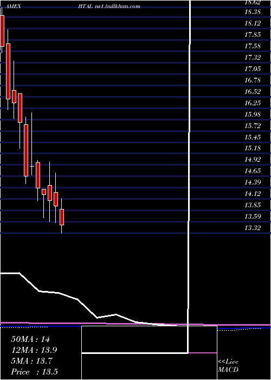Click the 18.38 price axis label
Viewport: 271px width, 380px height.
[253, 12]
